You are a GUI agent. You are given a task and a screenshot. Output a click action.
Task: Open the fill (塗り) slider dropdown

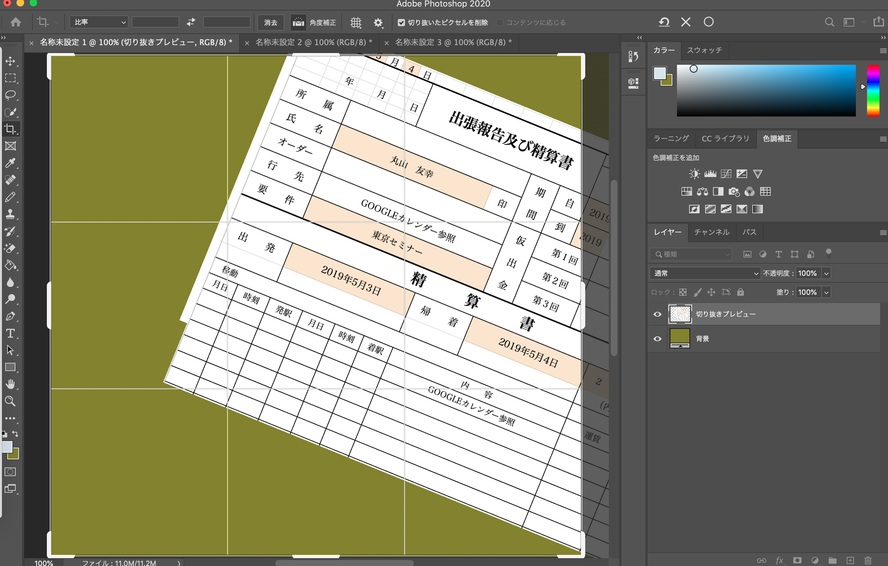coord(826,292)
